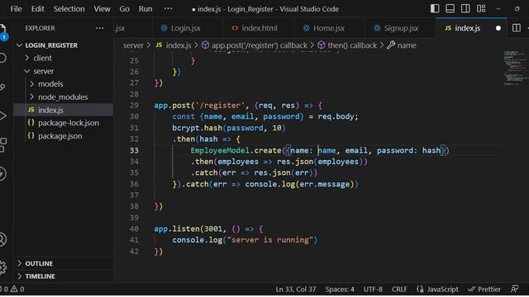Open the overflow menu ellipsis in menu bar
Screen dimensions: 529x297
pos(168,9)
